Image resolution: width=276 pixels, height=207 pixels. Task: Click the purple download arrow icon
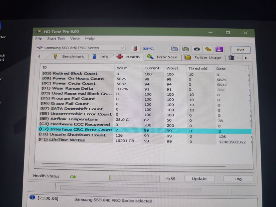219,49
